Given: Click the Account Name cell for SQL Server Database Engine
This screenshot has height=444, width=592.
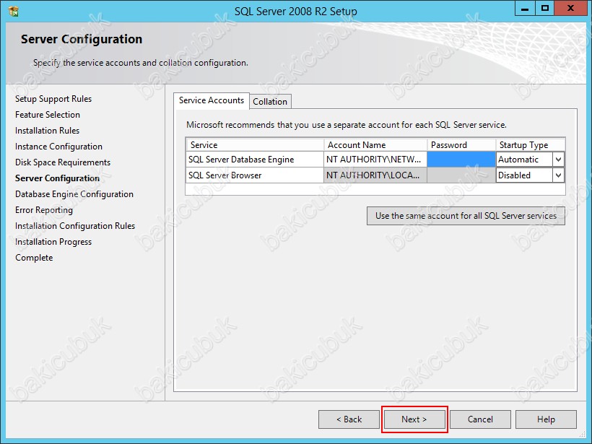Looking at the screenshot, I should [375, 160].
